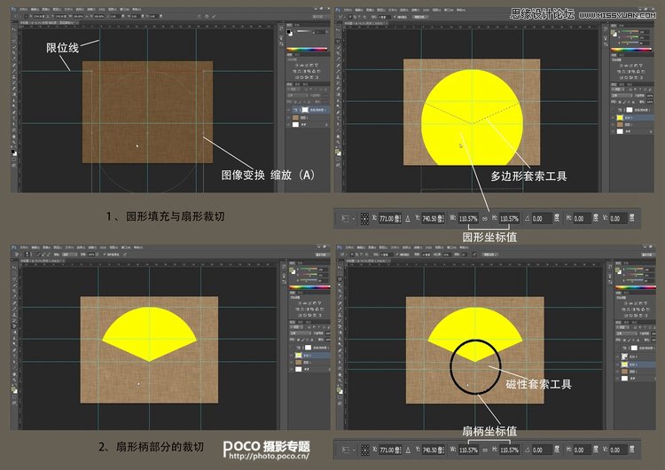Toggle the anti-alias checkbox in bottom-right screenshot options bar
This screenshot has height=470, width=665.
397,255
